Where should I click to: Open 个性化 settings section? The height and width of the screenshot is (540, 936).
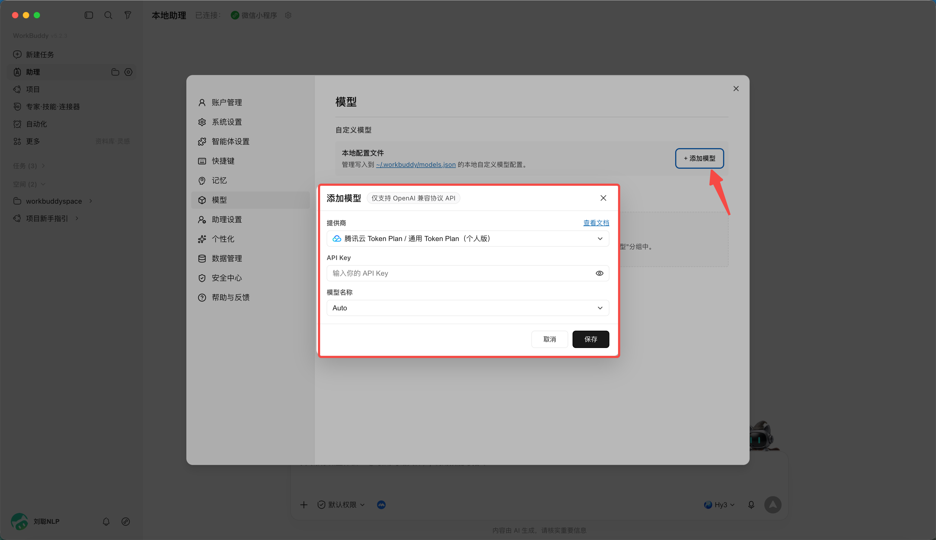(251, 239)
